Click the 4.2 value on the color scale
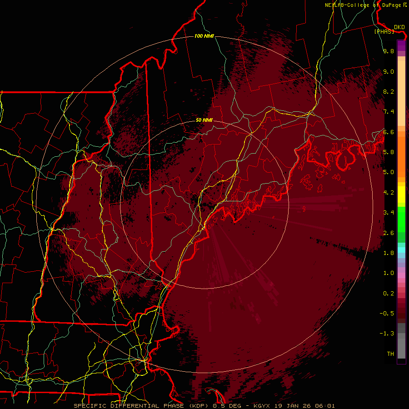The image size is (409, 409). pos(389,193)
